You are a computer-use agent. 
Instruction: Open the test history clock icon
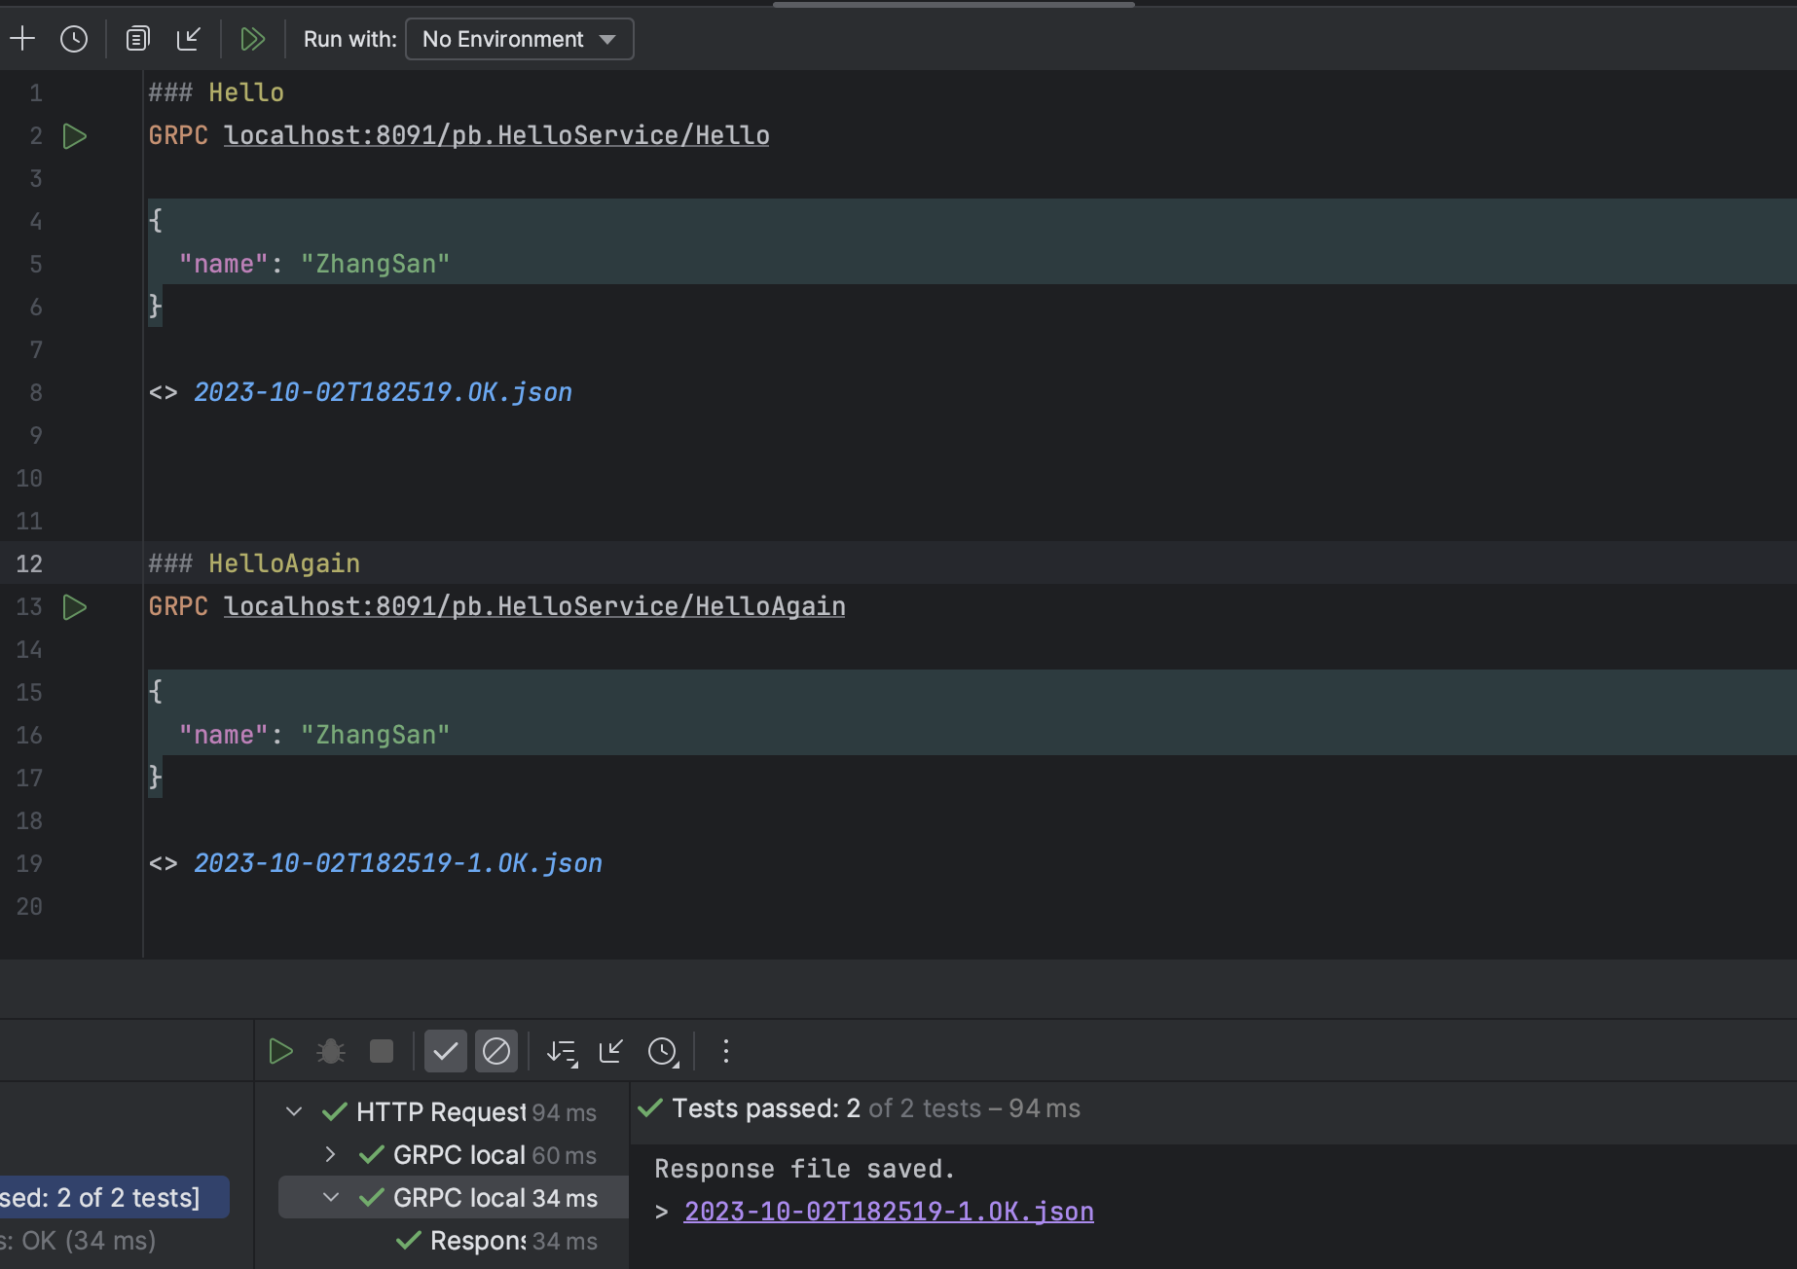click(x=663, y=1051)
